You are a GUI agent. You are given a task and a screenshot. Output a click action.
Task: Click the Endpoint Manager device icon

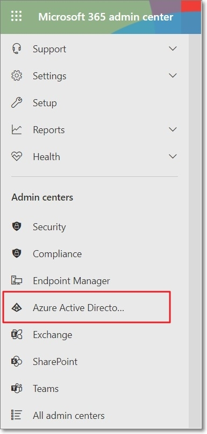point(16,280)
